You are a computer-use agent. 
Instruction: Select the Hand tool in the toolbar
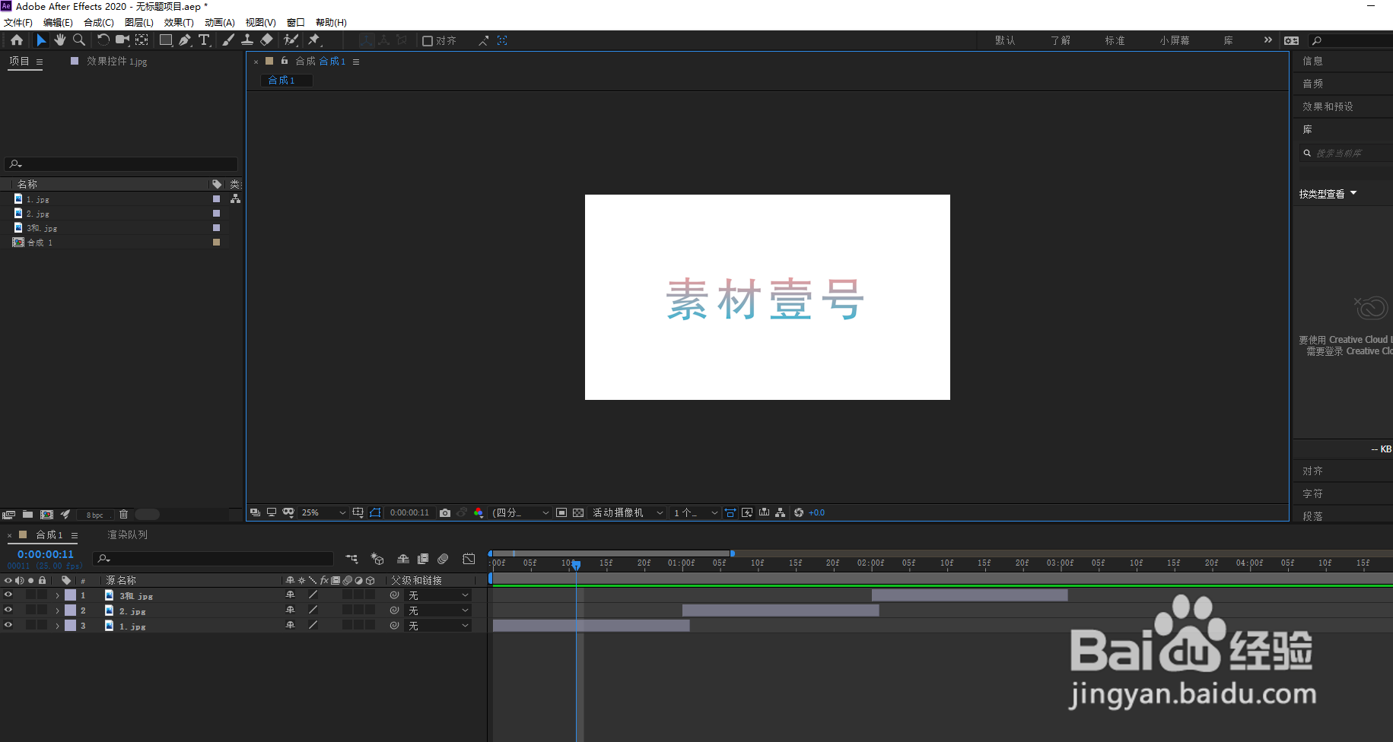coord(60,40)
